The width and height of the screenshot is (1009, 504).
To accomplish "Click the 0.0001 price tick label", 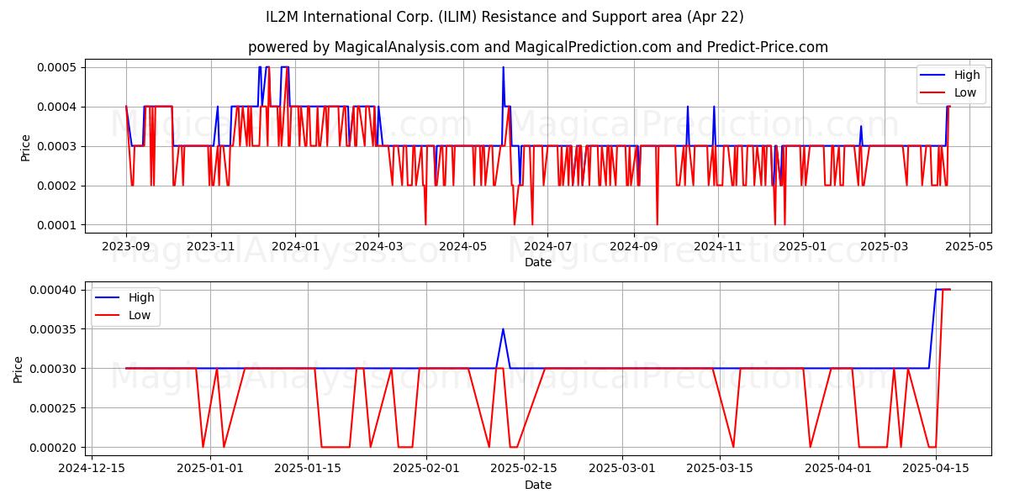I will [59, 225].
